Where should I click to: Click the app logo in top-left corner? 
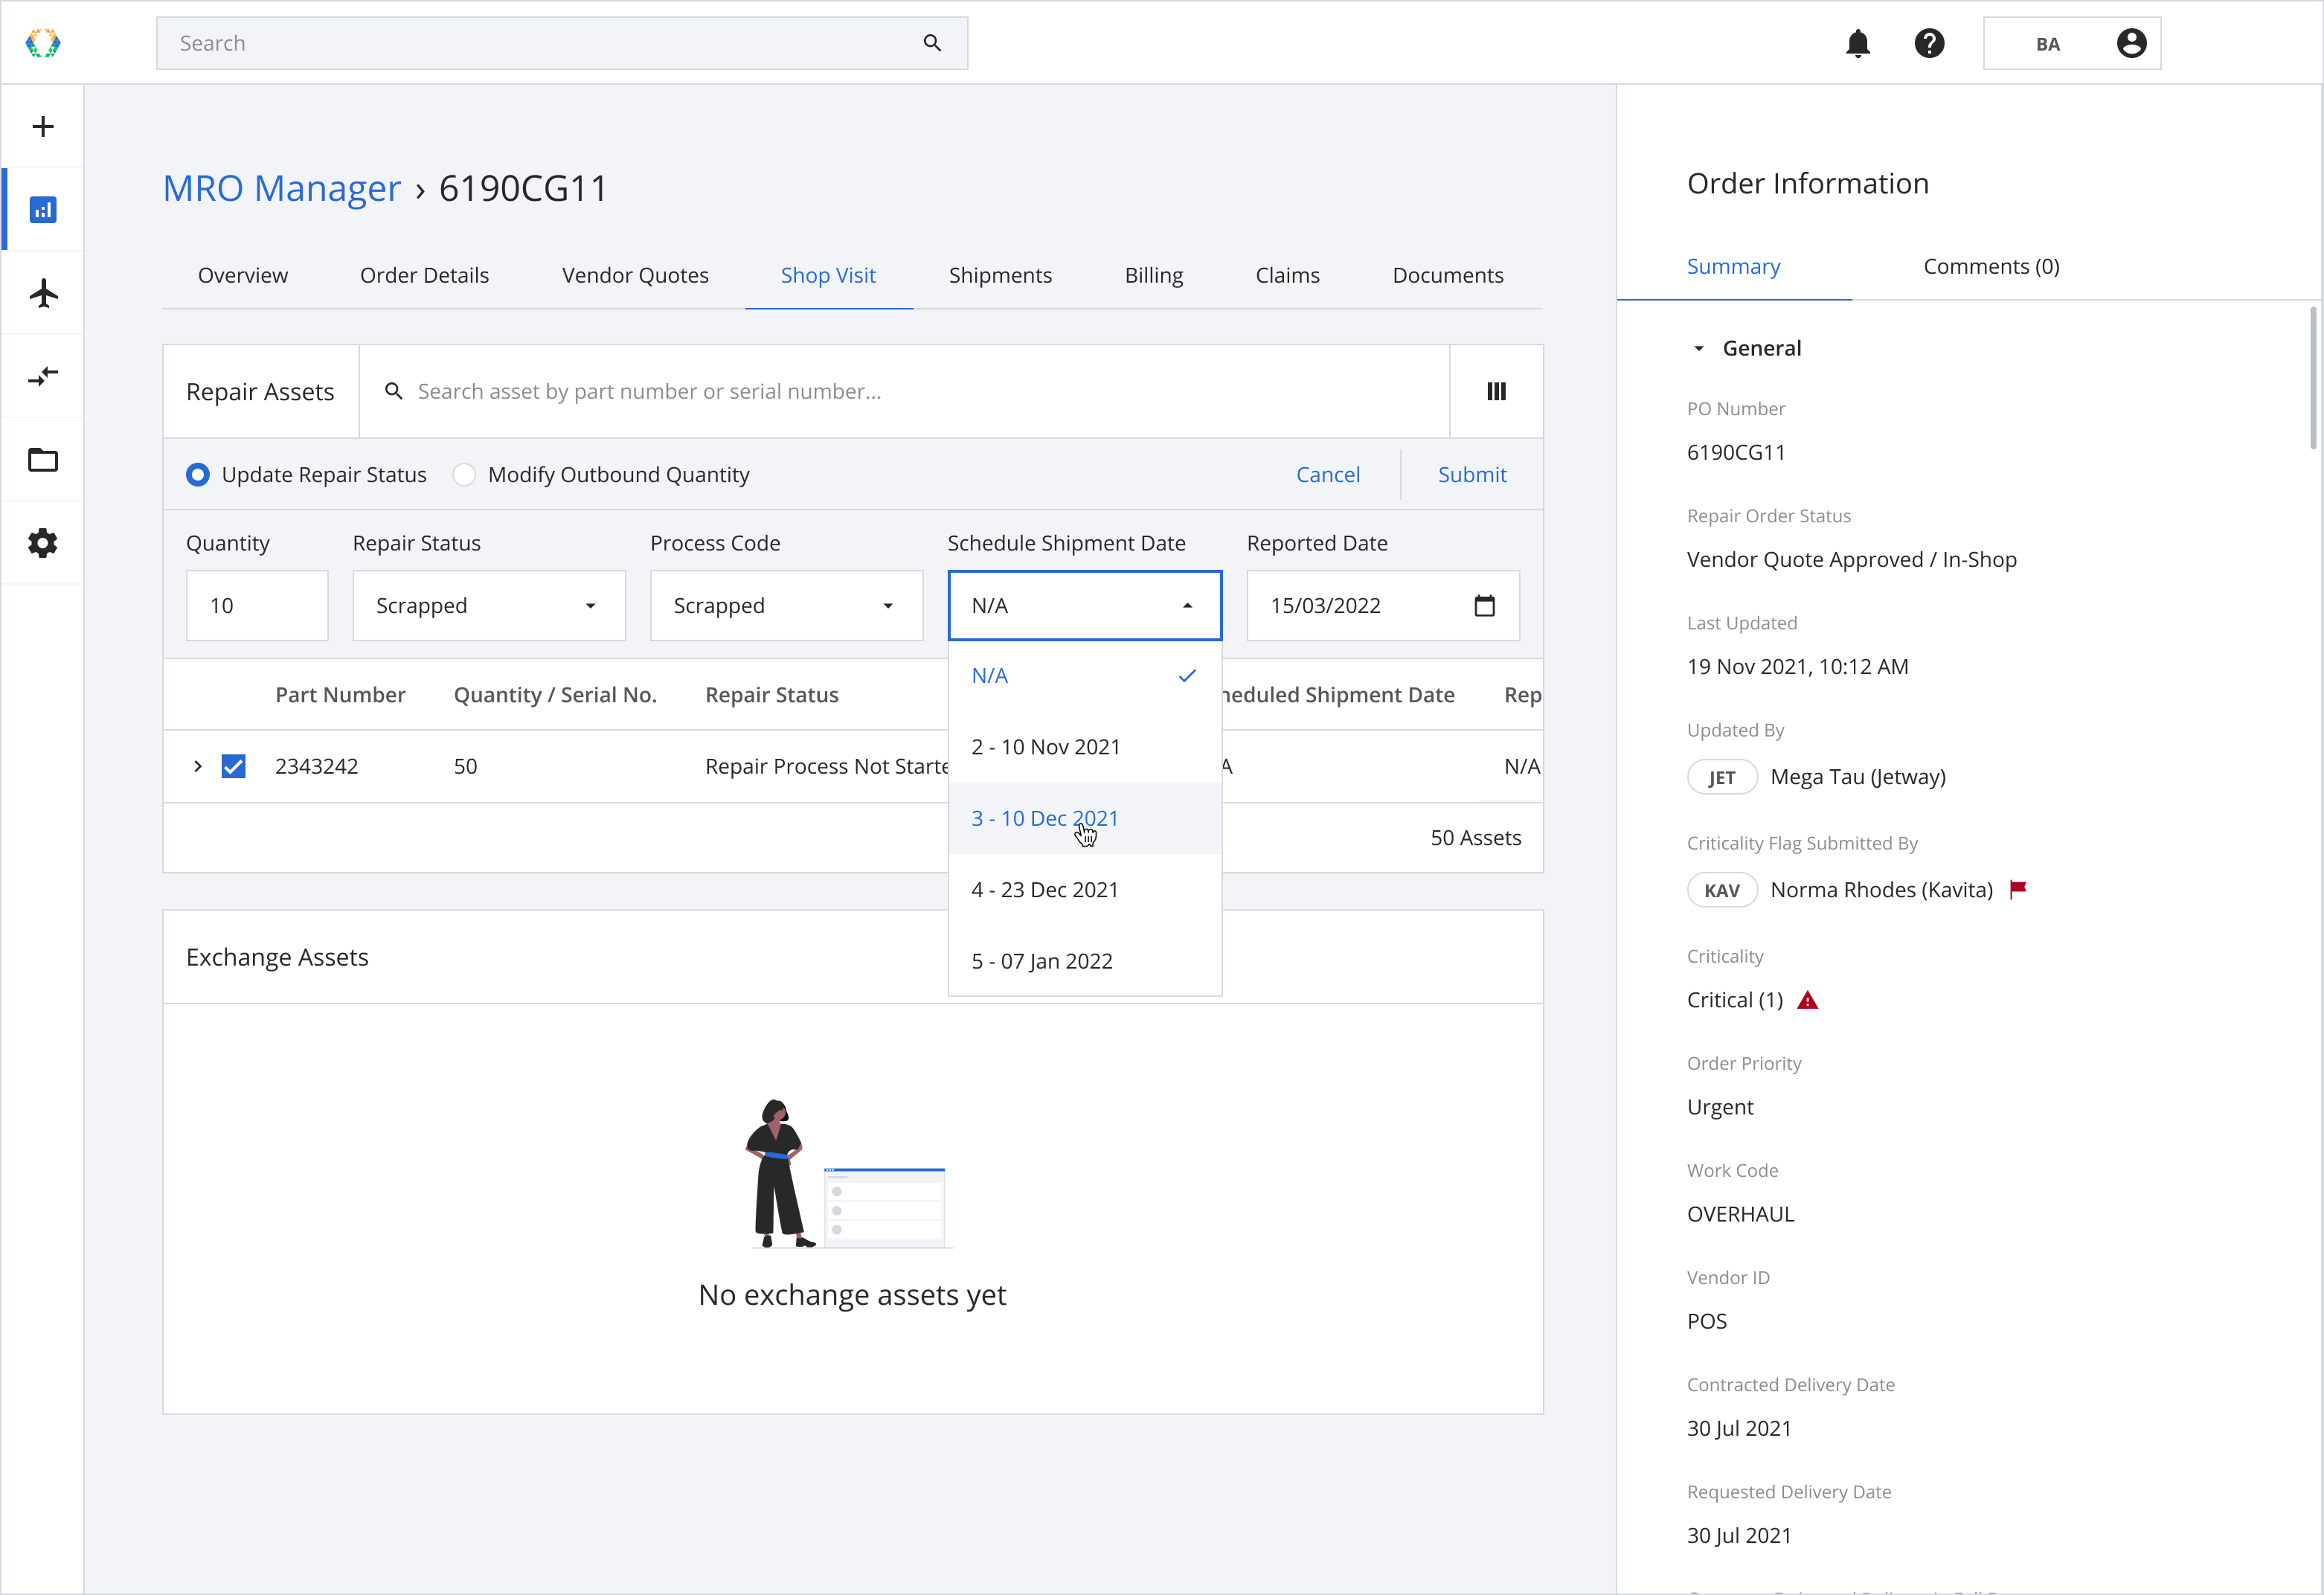click(43, 43)
